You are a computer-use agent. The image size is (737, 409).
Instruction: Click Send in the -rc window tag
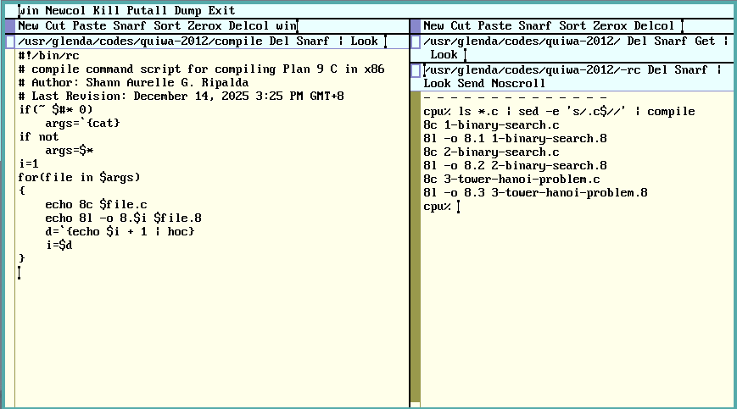tap(471, 84)
